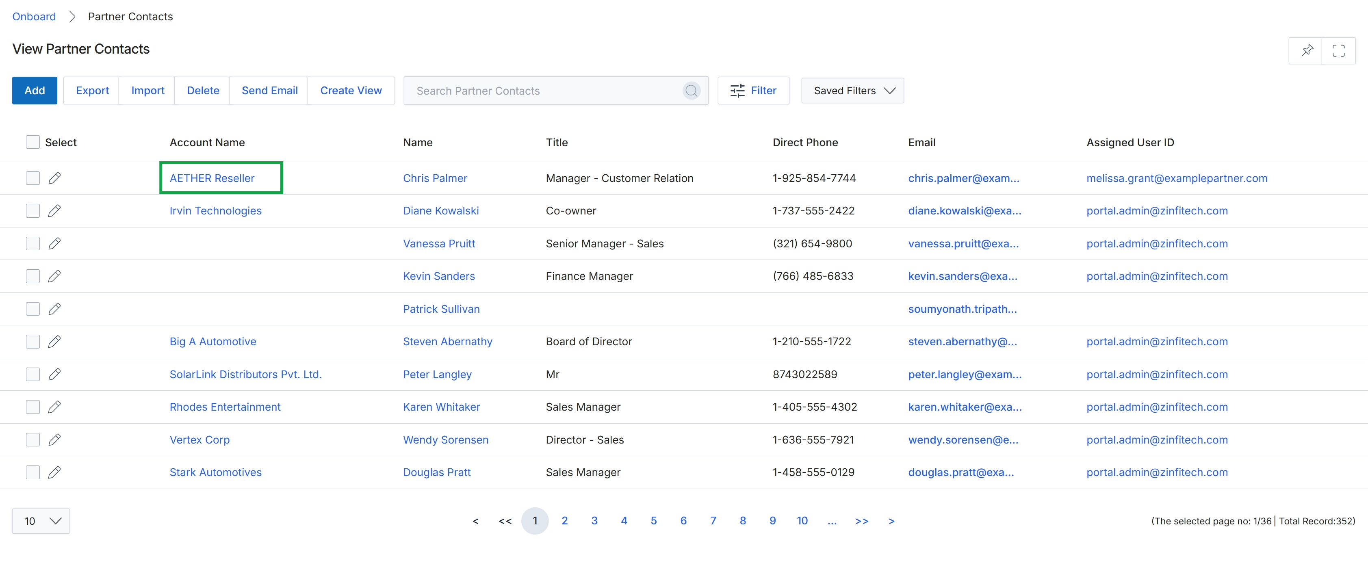1368x565 pixels.
Task: Click the current page 1 indicator
Action: [535, 521]
